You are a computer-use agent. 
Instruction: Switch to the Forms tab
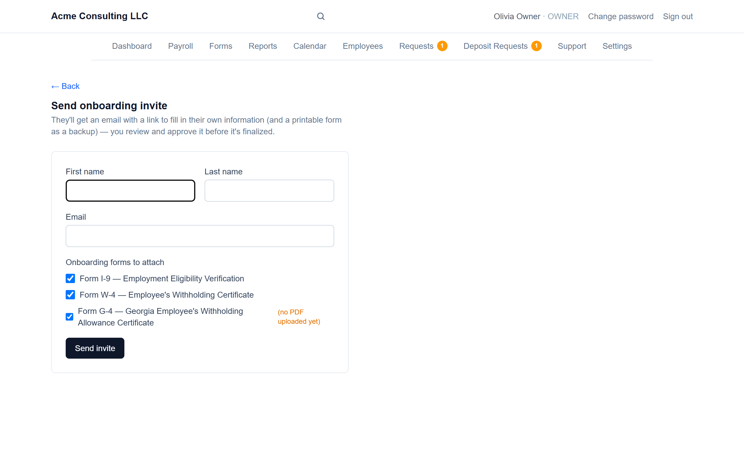(x=221, y=46)
